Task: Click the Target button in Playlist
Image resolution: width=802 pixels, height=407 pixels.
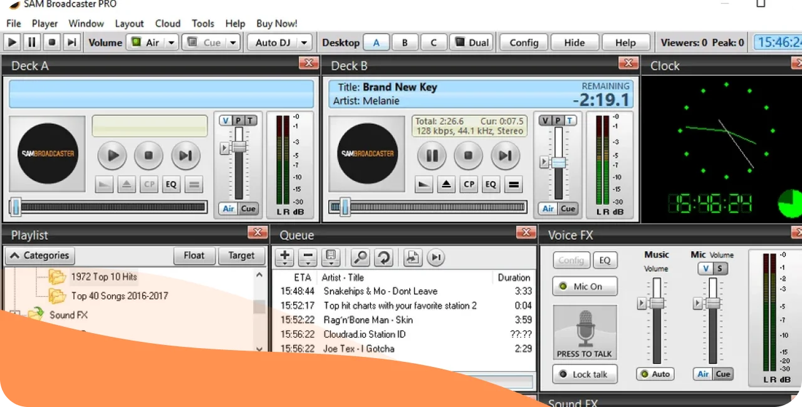Action: (241, 255)
